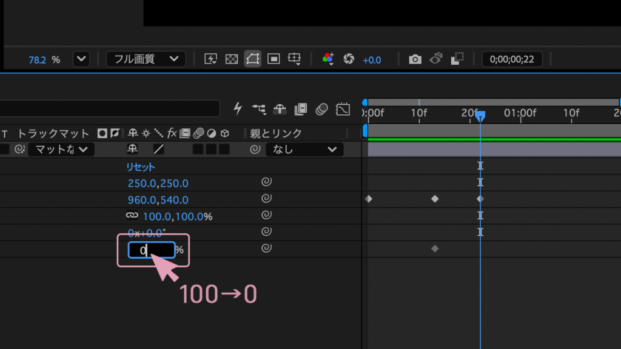
Task: Open the マットなし track matte dropdown
Action: click(61, 150)
